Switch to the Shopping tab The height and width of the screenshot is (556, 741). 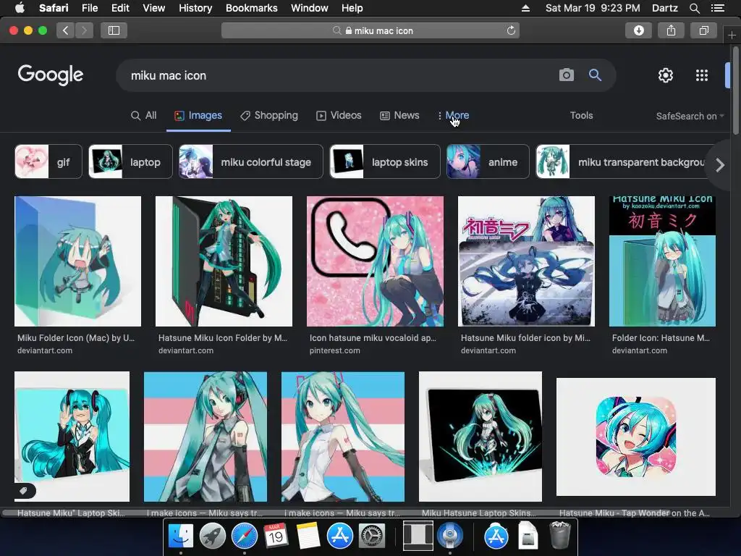[x=269, y=115]
